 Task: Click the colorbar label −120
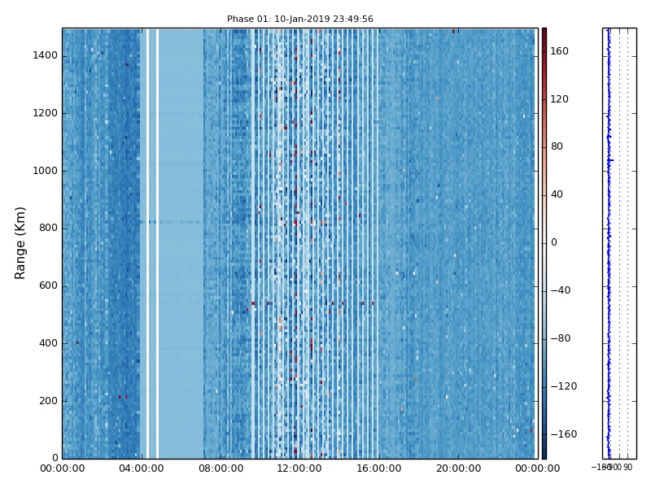pos(564,387)
